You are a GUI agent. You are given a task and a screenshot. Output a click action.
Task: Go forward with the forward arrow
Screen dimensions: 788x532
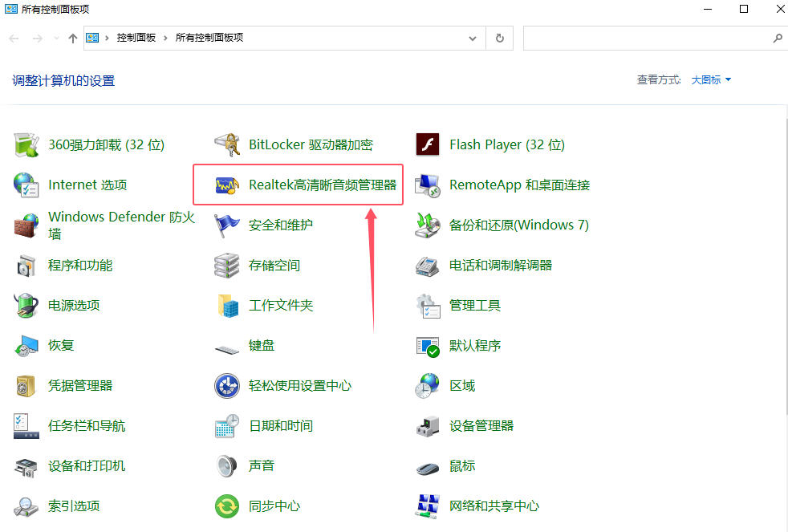(x=37, y=39)
